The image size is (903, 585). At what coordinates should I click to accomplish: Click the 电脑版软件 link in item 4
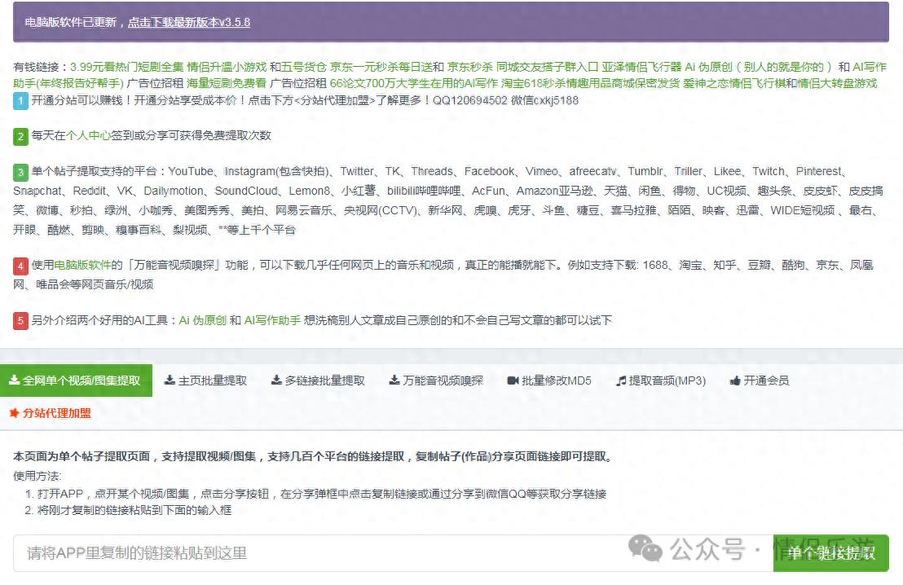click(x=82, y=265)
